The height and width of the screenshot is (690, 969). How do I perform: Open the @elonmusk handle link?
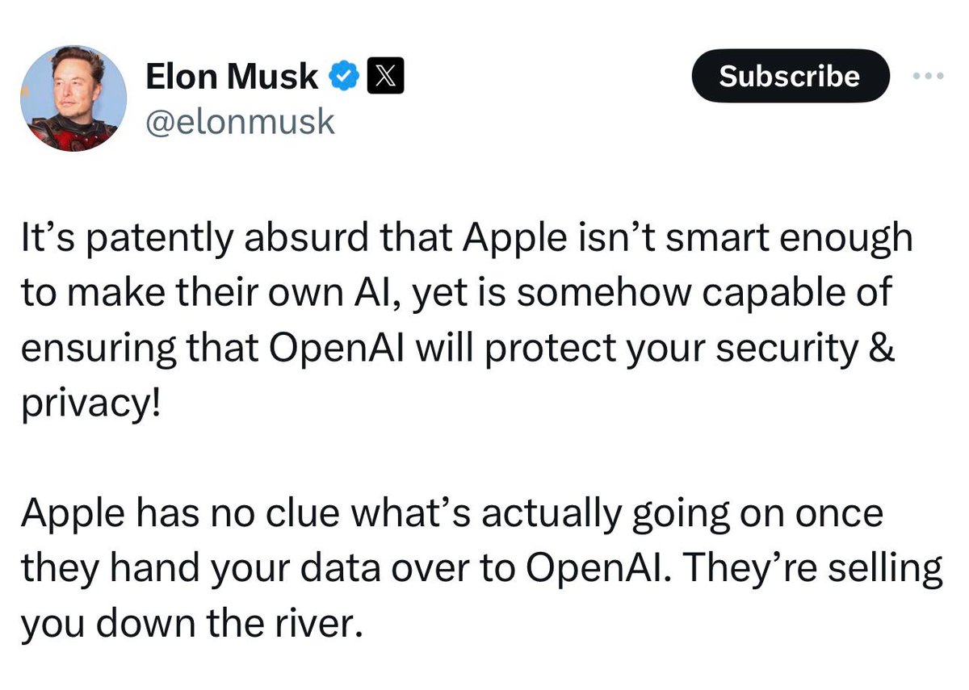(240, 122)
